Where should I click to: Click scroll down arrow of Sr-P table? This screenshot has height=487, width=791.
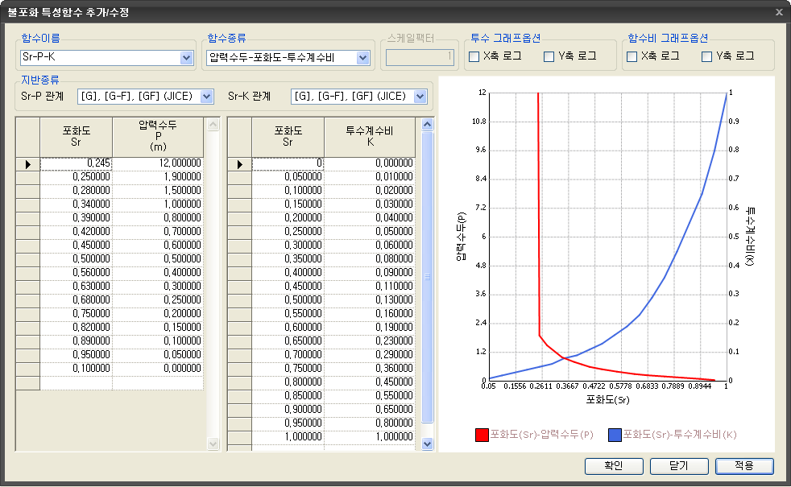click(213, 444)
